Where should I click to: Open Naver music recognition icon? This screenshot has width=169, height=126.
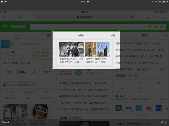point(156,27)
